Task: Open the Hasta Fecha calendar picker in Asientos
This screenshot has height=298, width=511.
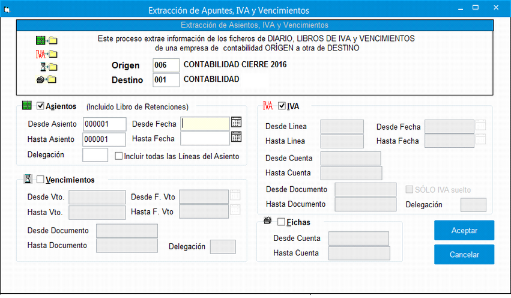Action: click(236, 137)
